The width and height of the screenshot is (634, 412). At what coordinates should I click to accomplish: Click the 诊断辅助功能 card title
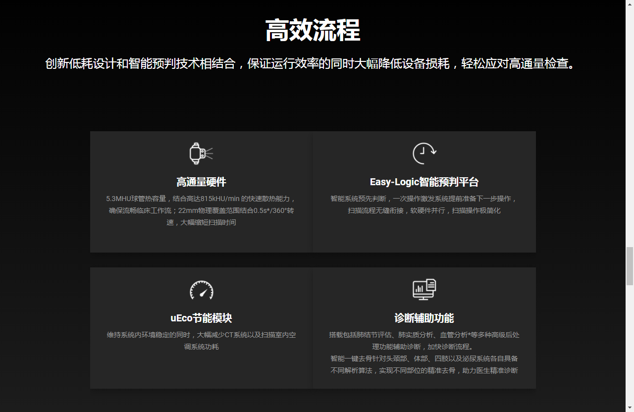(x=424, y=318)
